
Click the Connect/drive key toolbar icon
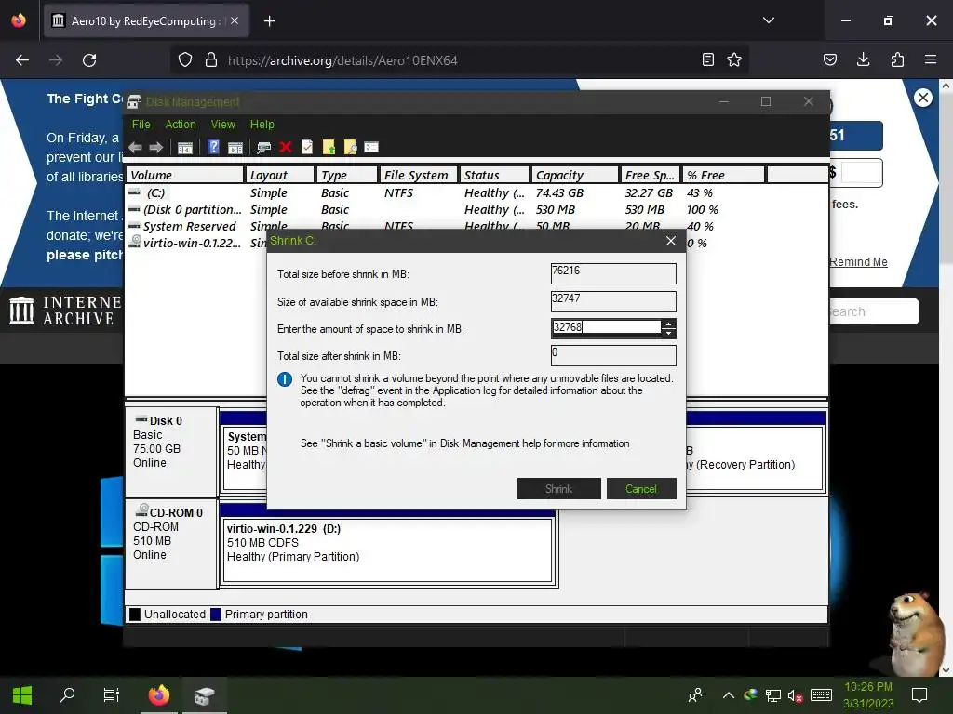(263, 148)
